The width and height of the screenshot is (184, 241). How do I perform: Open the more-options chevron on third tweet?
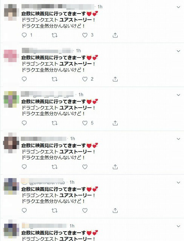point(178,95)
